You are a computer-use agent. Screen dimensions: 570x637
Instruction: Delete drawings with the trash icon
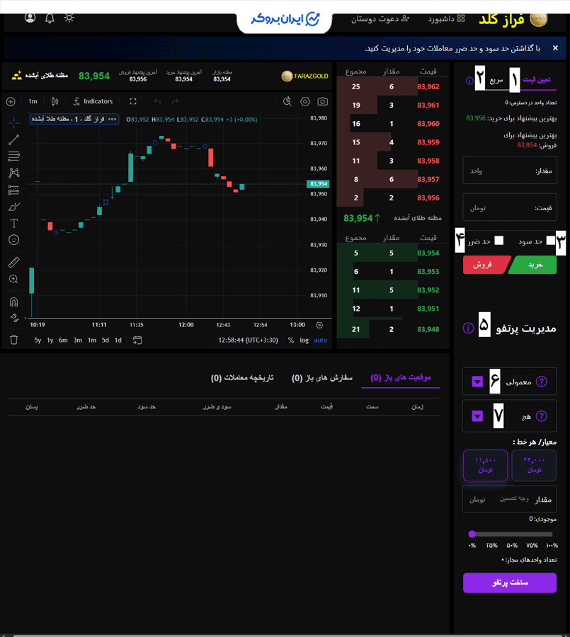point(13,340)
